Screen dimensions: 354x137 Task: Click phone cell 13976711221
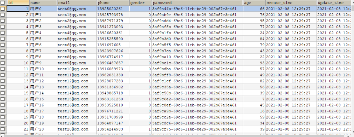(113, 111)
